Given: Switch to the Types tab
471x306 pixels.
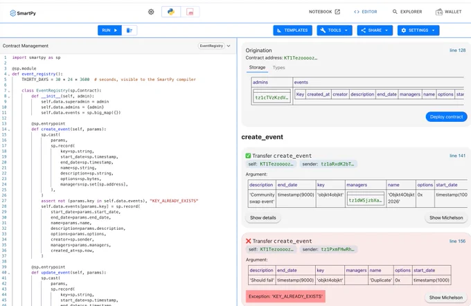Looking at the screenshot, I should (x=278, y=68).
